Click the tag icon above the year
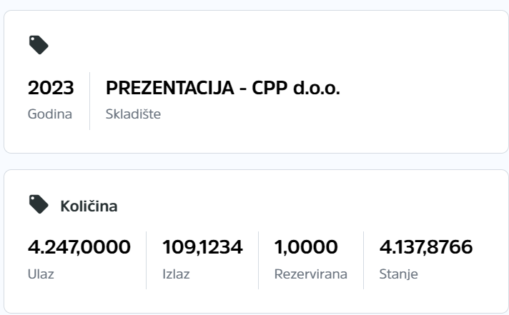The width and height of the screenshot is (509, 315). (x=39, y=45)
